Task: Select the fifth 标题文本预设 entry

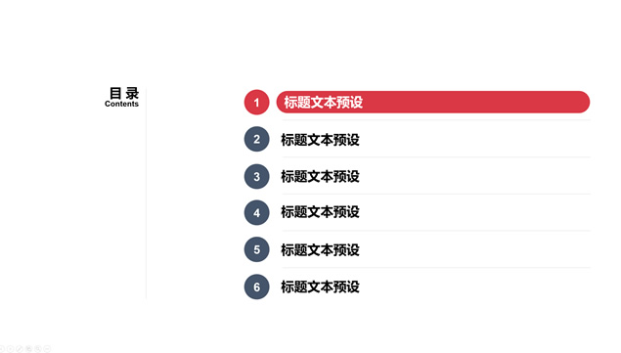Action: [x=320, y=250]
